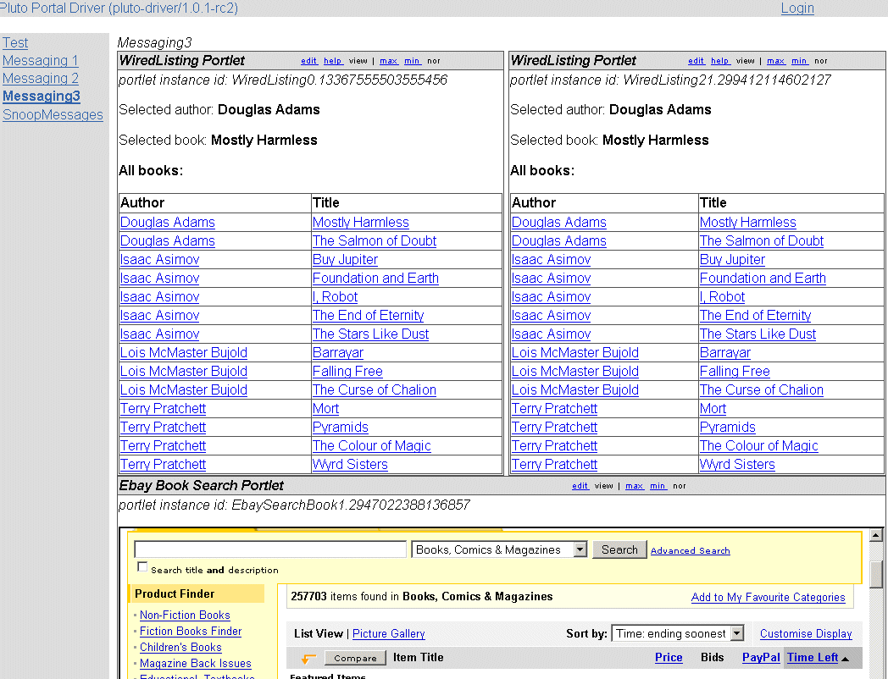Viewport: 888px width, 679px height.
Task: Maximize the Ebay Book Search Portlet
Action: click(634, 485)
